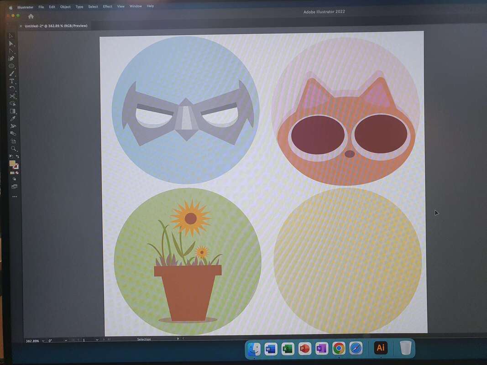Image resolution: width=487 pixels, height=365 pixels.
Task: Activate the Type tool
Action: [12, 81]
